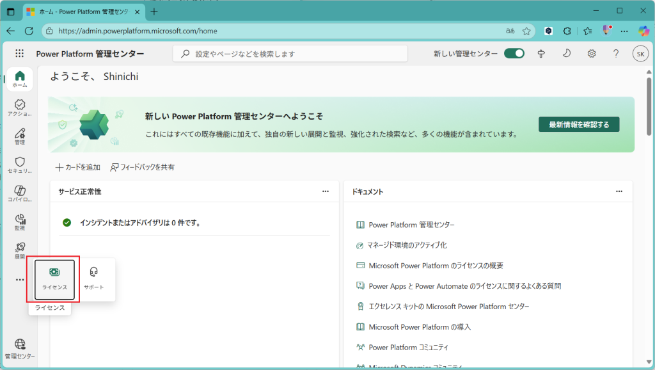Select the License (ライセンス) flyout item
This screenshot has height=370, width=655.
coord(55,279)
